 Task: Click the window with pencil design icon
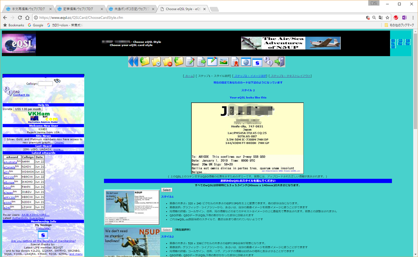pos(212,61)
